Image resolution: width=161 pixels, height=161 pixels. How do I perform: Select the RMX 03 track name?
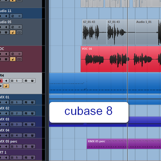(4, 119)
